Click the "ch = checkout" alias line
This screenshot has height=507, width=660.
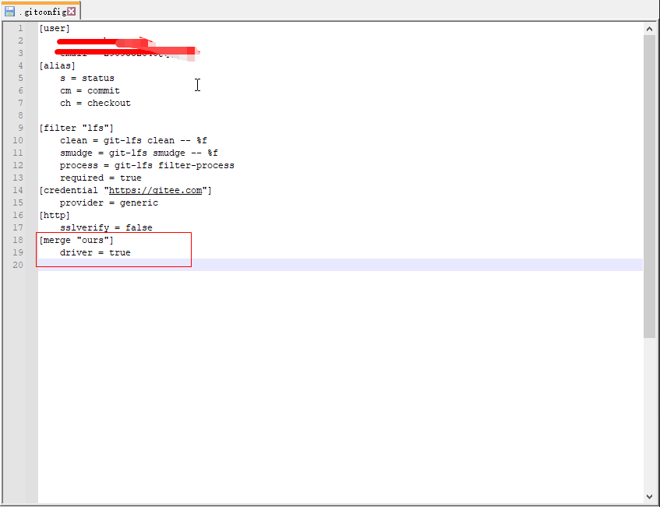95,103
